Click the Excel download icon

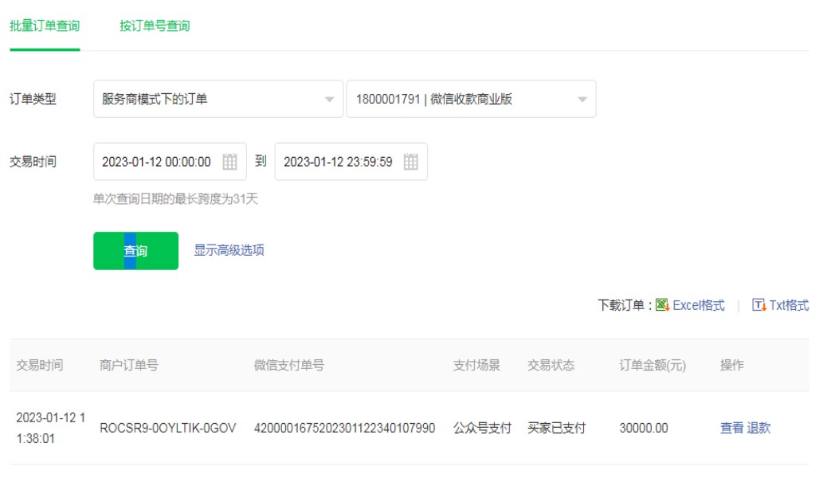[x=662, y=306]
